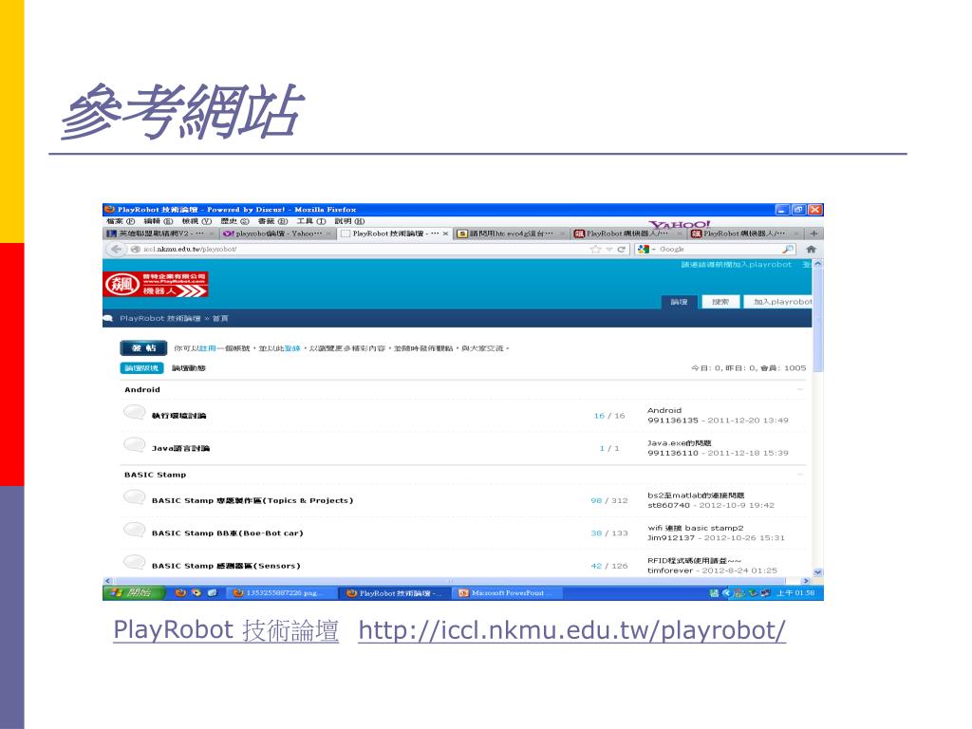Click the speech bubble icon beside Java語言討論

point(134,445)
